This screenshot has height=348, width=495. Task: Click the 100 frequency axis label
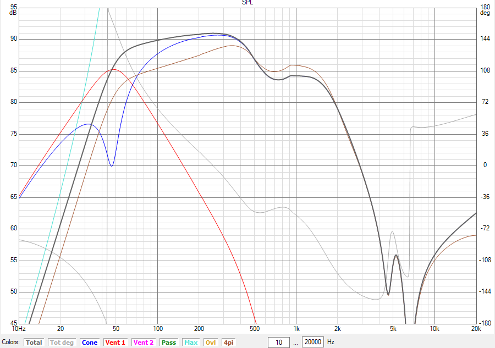(x=158, y=329)
